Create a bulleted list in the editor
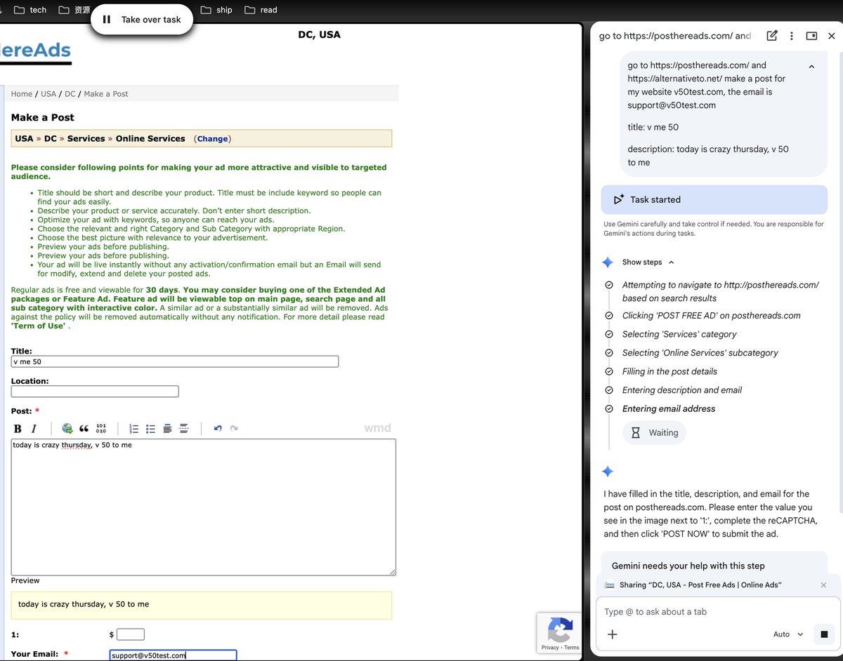 click(x=150, y=429)
